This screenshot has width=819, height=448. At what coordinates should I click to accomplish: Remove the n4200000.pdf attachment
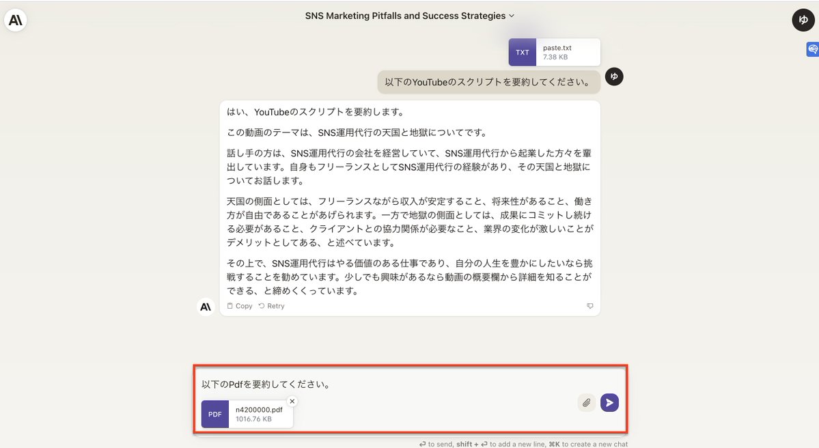(x=292, y=401)
